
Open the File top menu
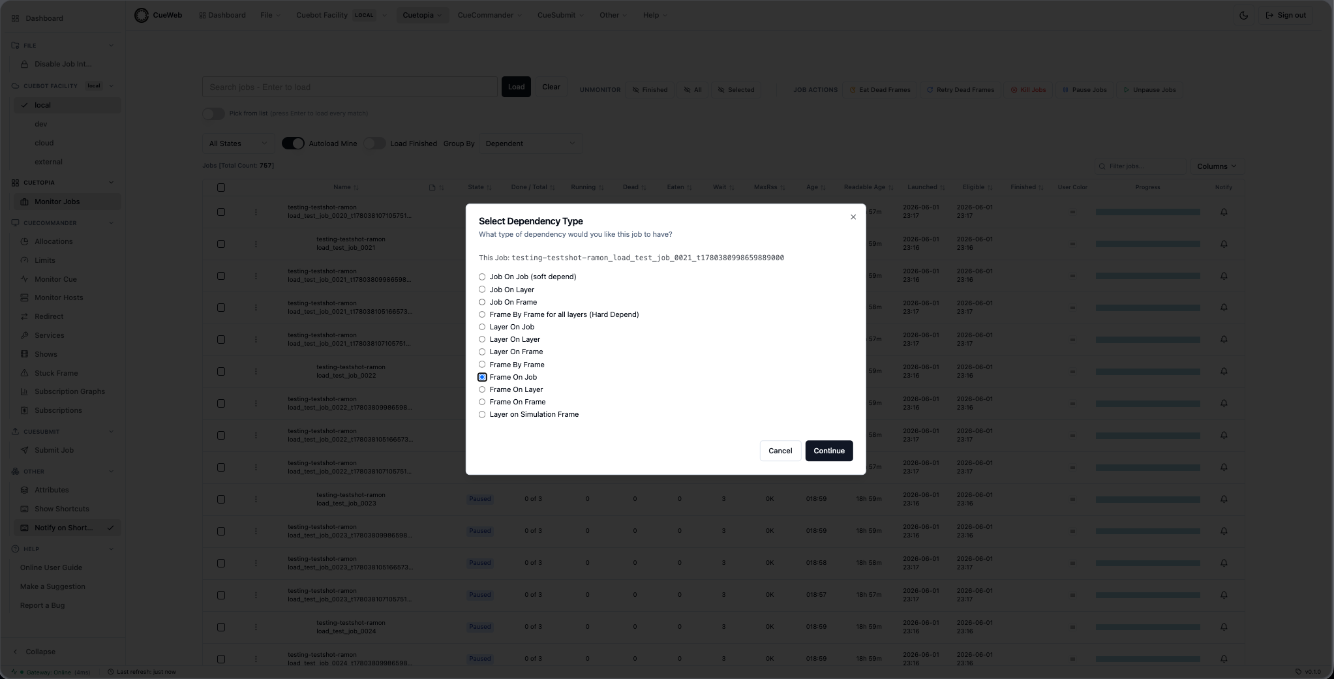(x=270, y=15)
